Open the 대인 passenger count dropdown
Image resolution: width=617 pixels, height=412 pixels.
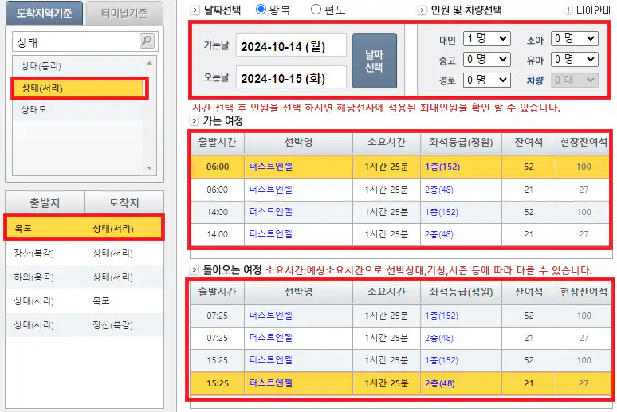487,38
